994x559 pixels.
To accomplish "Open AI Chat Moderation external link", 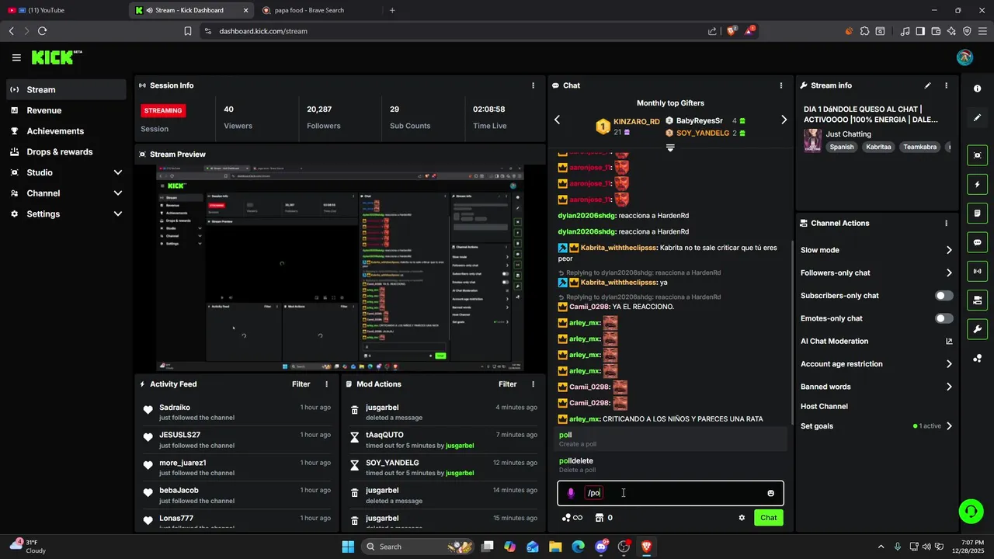I will pos(949,342).
